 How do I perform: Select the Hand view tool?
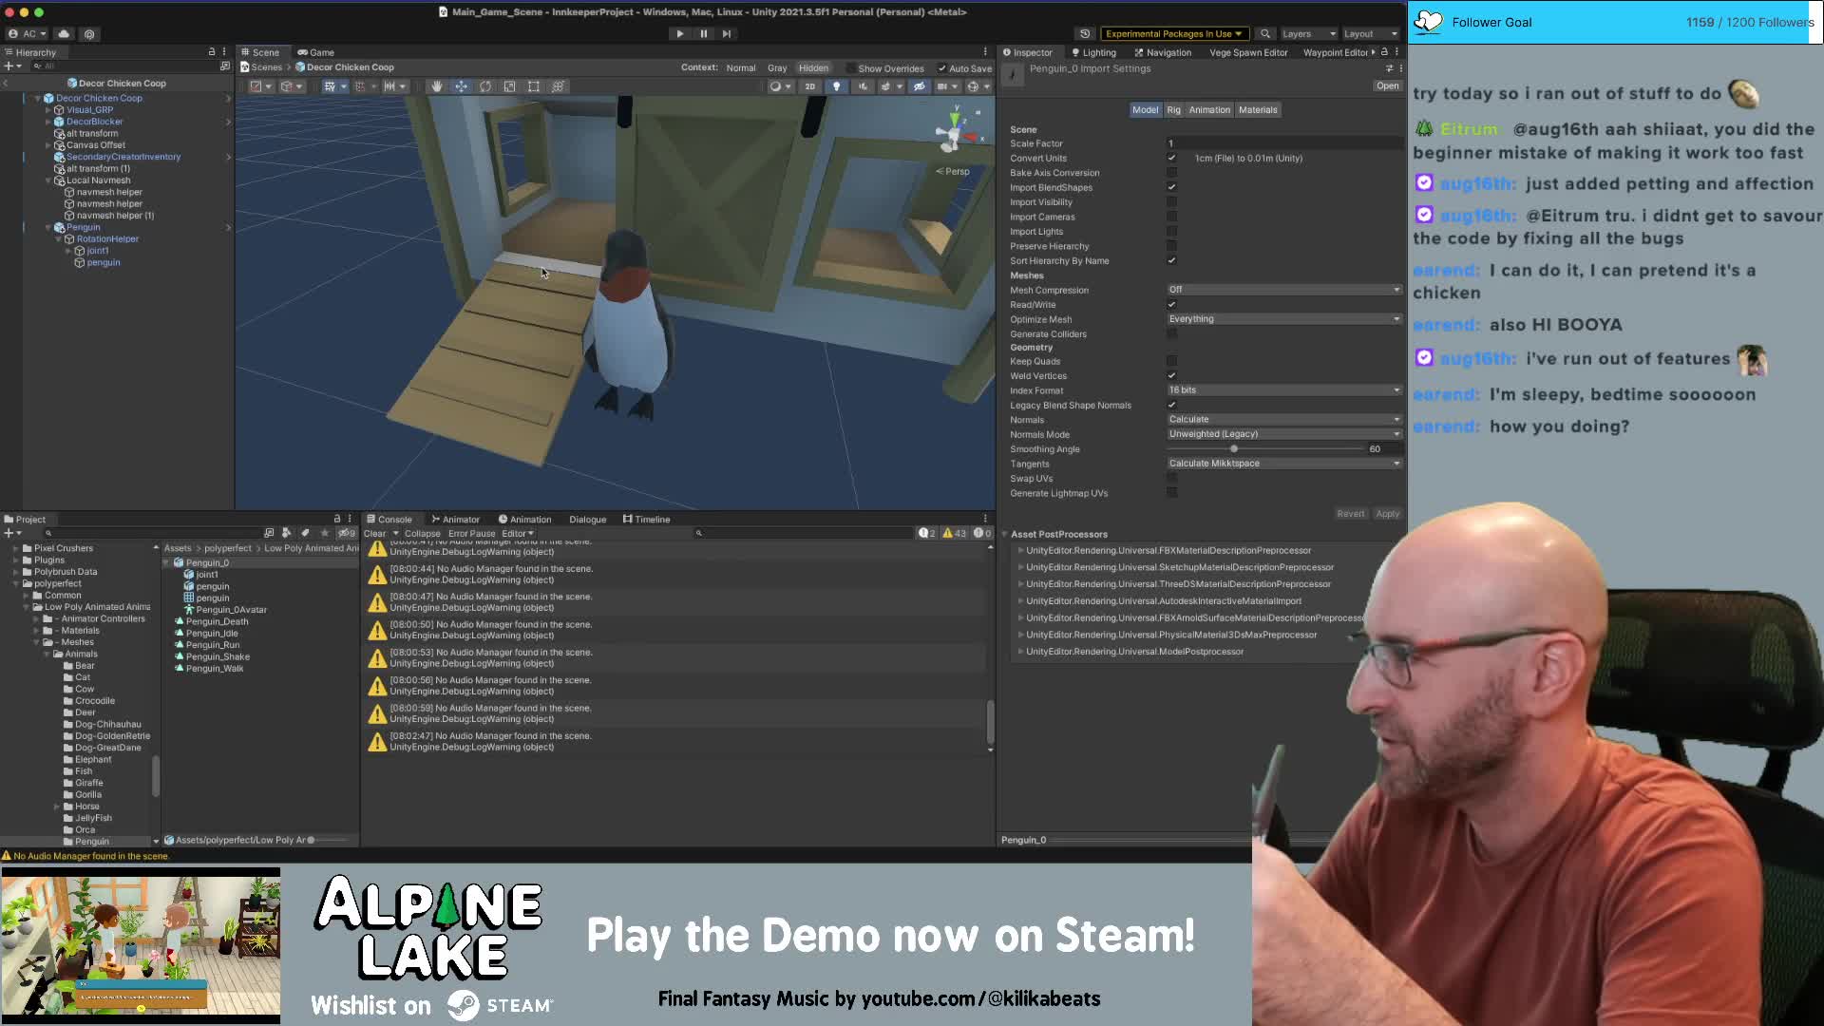point(437,86)
